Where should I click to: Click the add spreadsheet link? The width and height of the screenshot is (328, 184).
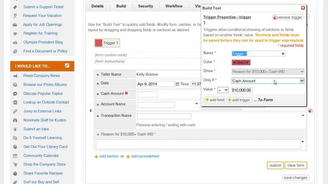click(x=145, y=156)
